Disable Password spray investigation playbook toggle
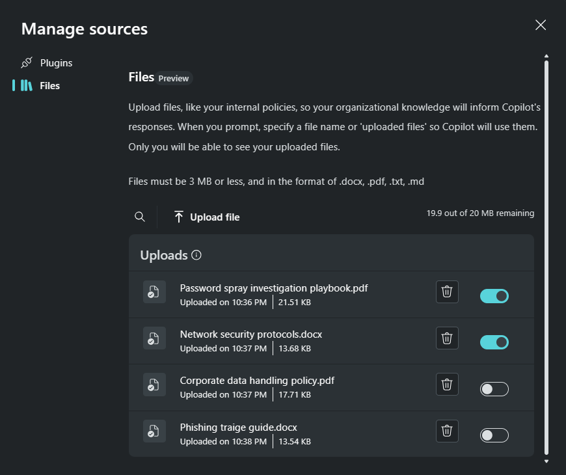Image resolution: width=566 pixels, height=475 pixels. point(494,296)
